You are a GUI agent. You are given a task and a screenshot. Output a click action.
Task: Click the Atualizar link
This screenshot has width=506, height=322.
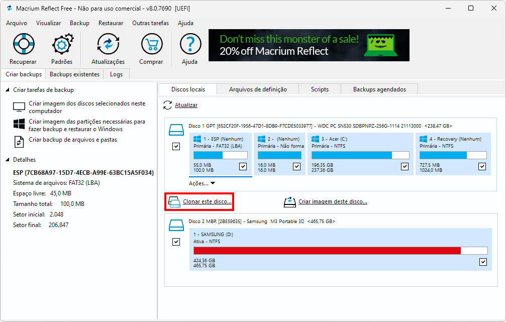click(186, 105)
